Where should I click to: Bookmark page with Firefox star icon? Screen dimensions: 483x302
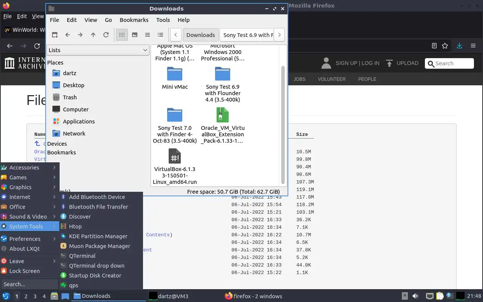445,46
